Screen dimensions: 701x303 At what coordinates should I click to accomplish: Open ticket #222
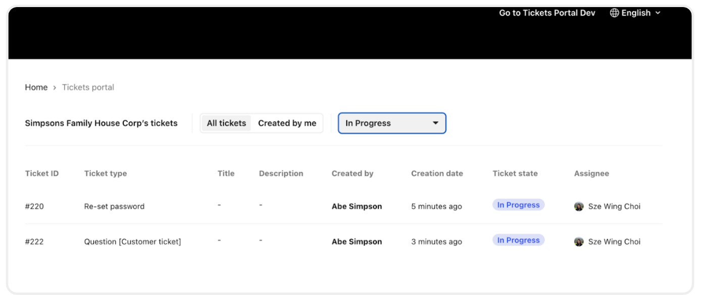(x=34, y=242)
